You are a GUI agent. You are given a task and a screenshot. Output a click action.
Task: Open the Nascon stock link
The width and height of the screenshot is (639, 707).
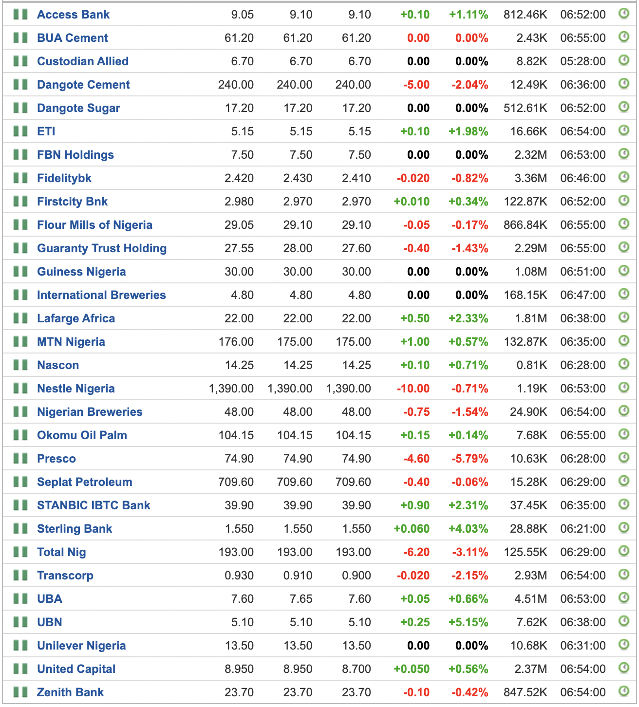(58, 365)
